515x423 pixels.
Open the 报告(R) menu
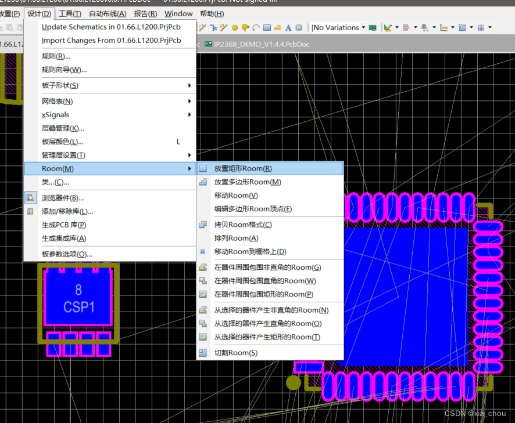pos(145,14)
